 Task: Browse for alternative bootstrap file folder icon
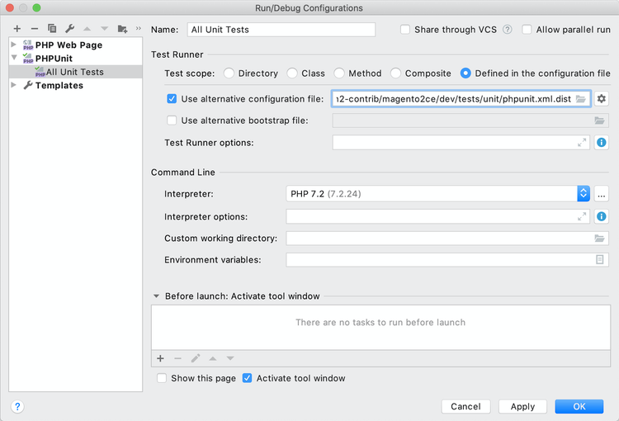point(599,121)
